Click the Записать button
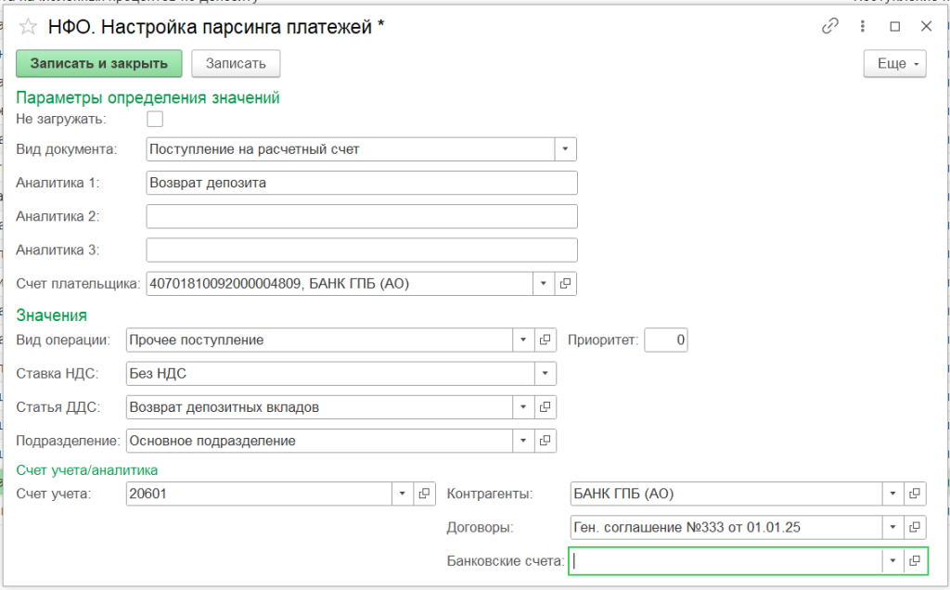The width and height of the screenshot is (950, 590). 236,64
